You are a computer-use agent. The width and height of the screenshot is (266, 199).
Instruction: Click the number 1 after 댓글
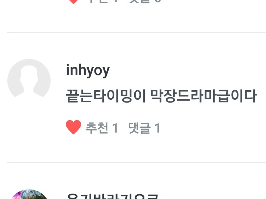pyautogui.click(x=157, y=128)
